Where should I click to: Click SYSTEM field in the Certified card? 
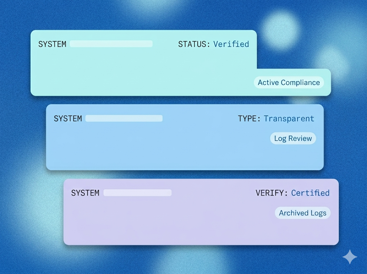(137, 193)
